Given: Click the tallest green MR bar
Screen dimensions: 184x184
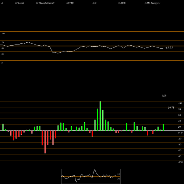Looking at the screenshot, I should 100,116.
